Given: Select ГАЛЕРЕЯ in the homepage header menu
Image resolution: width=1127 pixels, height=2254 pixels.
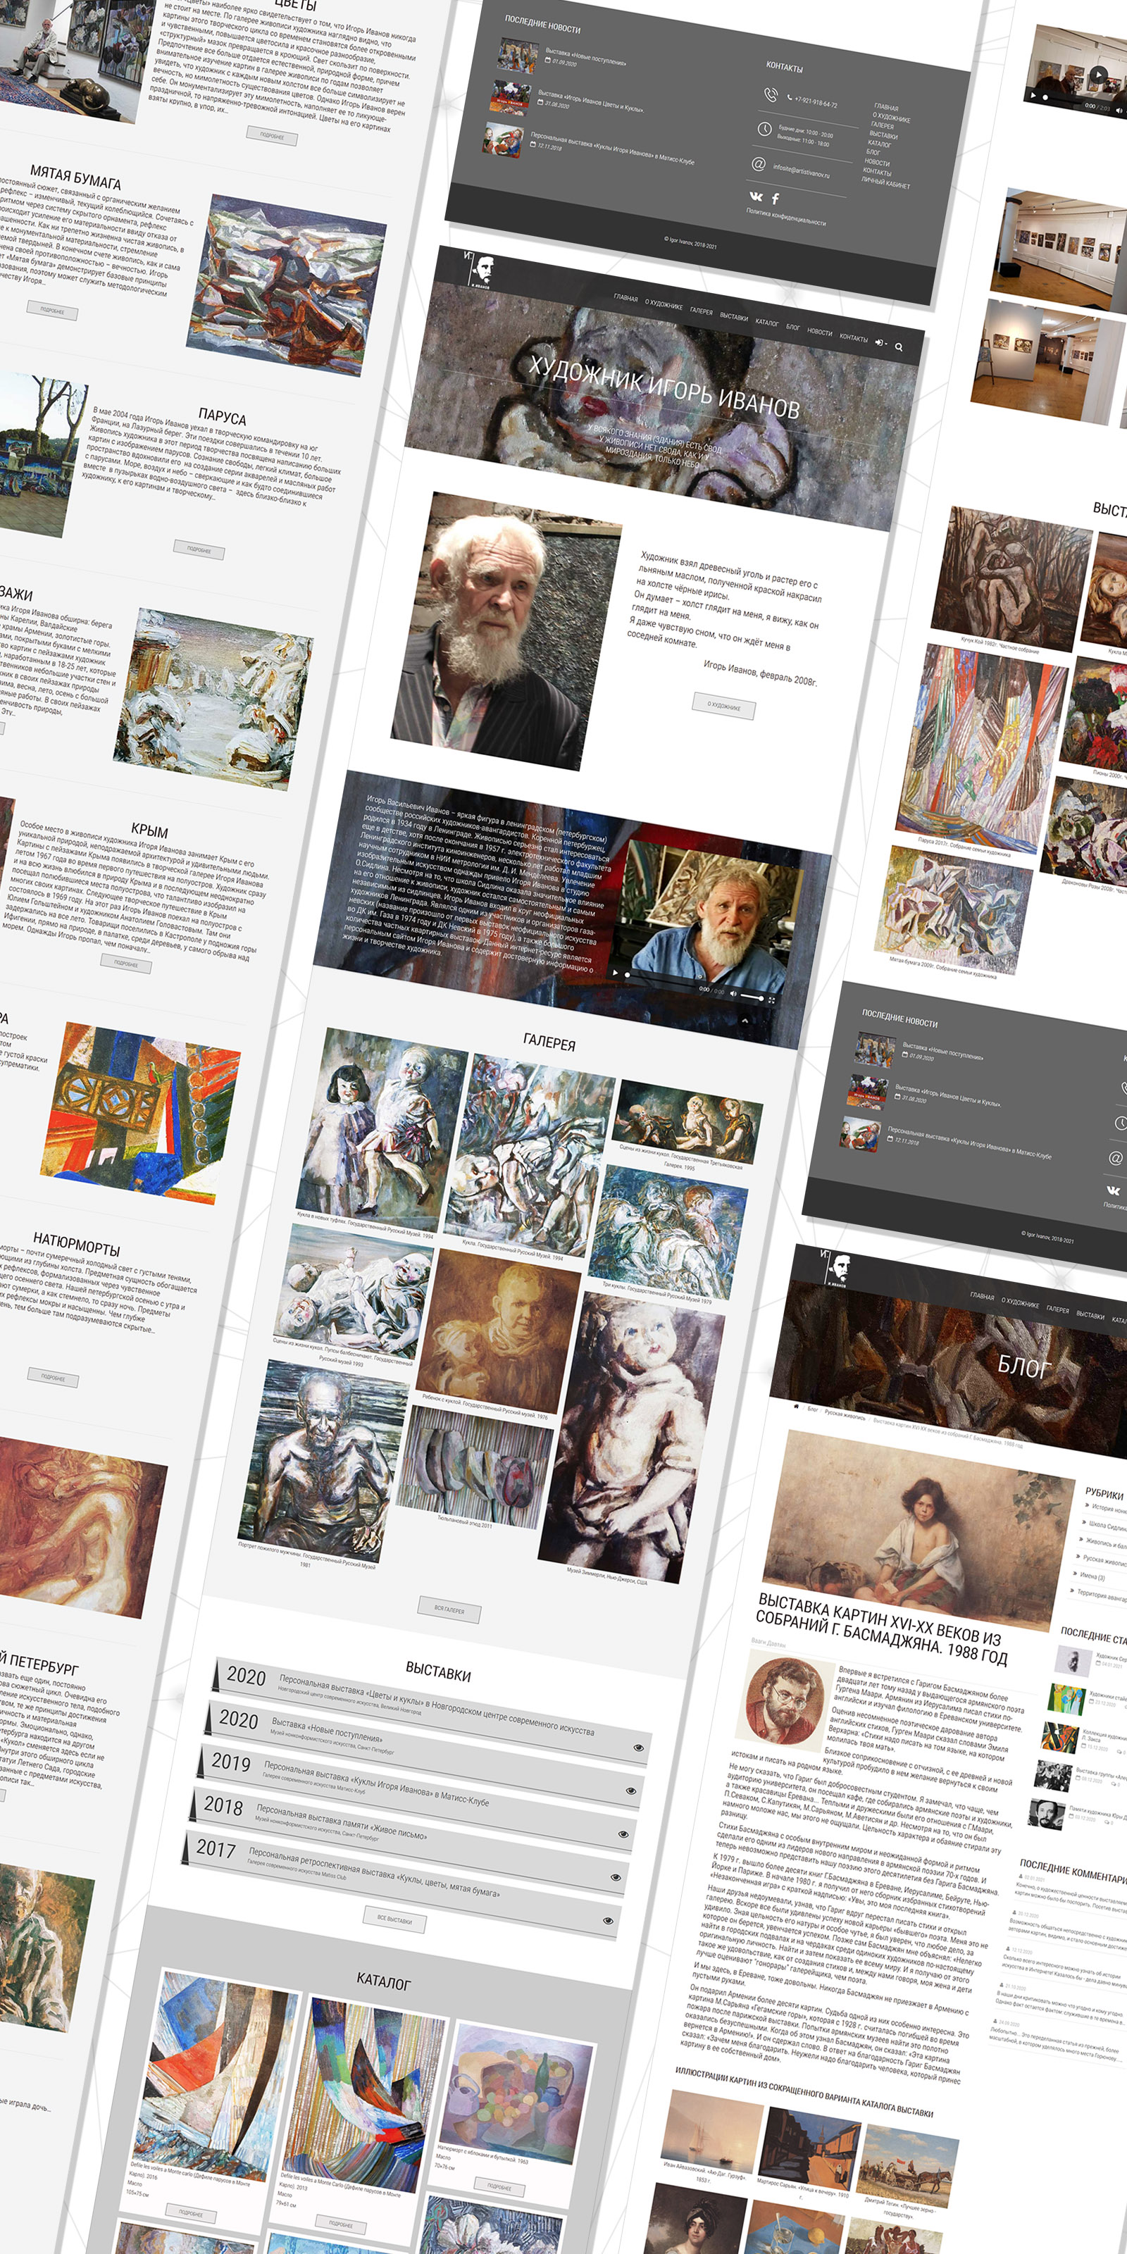Looking at the screenshot, I should 701,311.
